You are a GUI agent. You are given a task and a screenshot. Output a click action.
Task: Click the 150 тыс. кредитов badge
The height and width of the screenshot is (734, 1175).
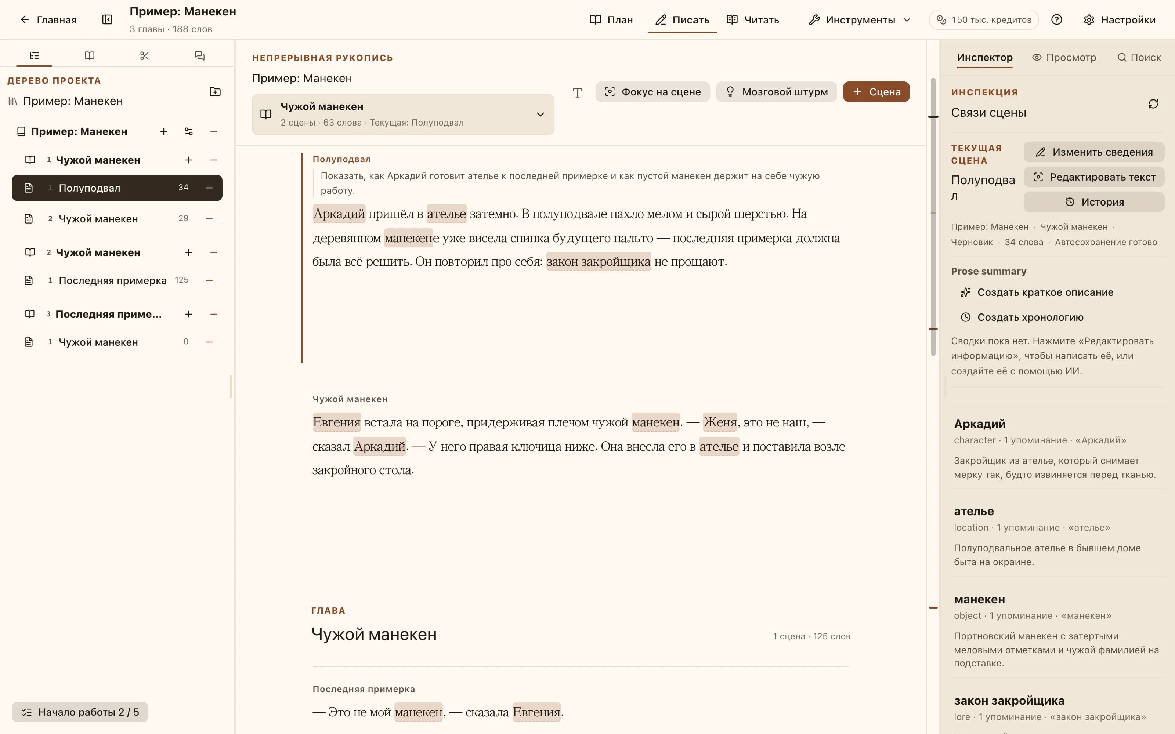pos(984,20)
